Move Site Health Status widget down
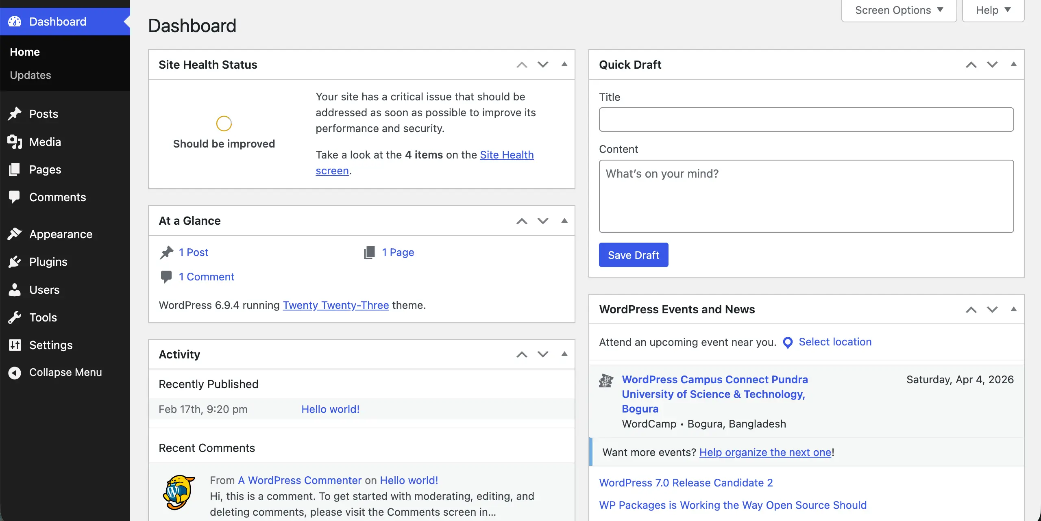This screenshot has height=521, width=1041. [x=543, y=65]
